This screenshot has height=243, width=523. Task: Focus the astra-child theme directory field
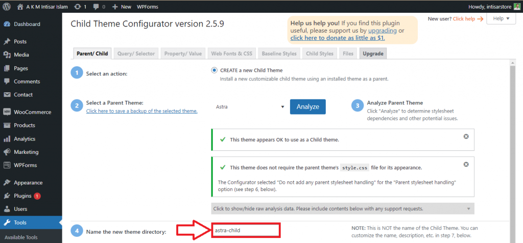click(246, 230)
